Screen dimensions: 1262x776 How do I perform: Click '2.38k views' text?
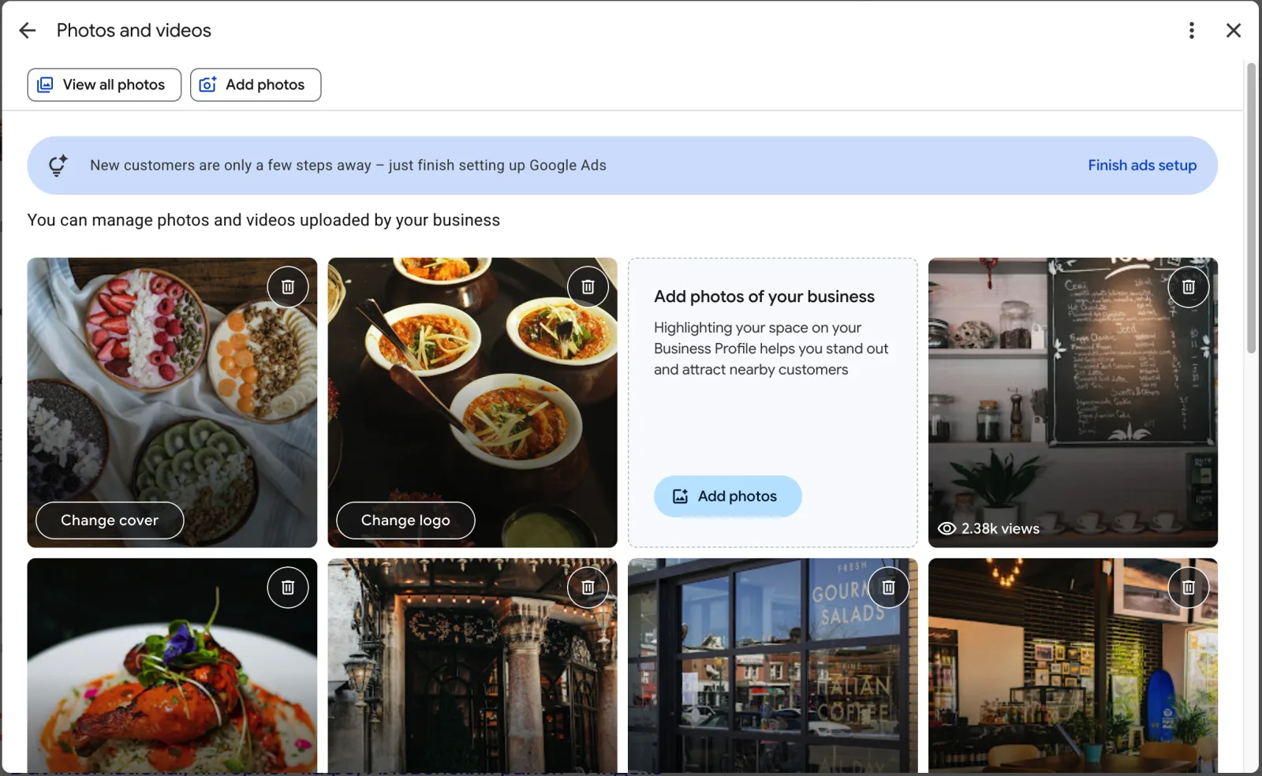(x=1000, y=528)
